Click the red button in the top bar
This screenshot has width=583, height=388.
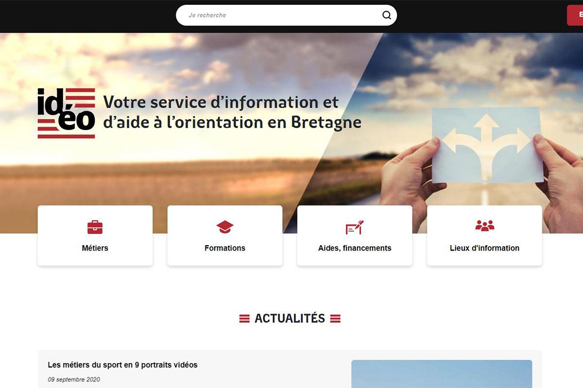(x=575, y=15)
